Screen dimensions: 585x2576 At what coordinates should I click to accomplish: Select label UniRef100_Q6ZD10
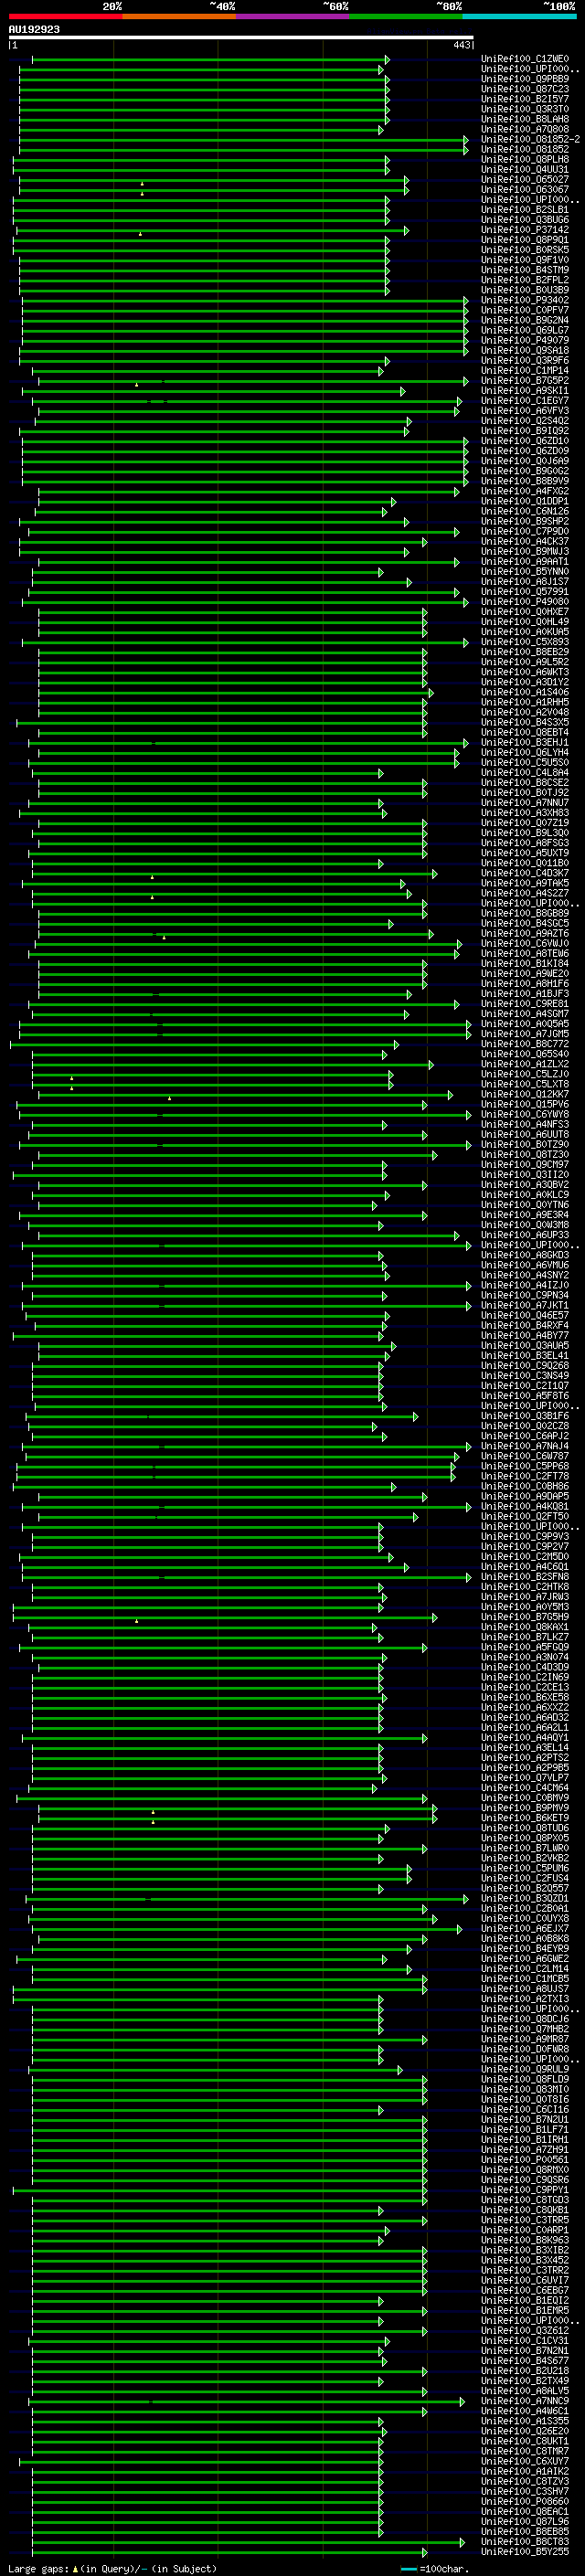tap(525, 441)
